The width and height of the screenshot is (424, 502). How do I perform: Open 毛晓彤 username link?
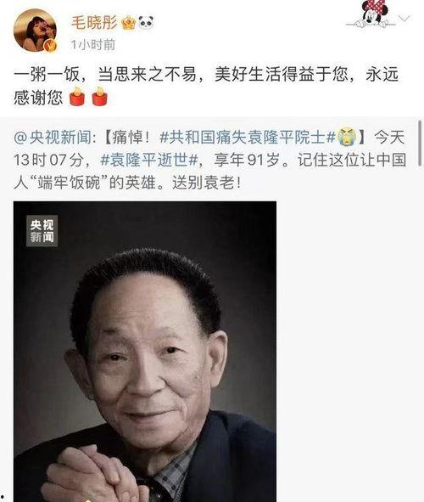coord(94,23)
